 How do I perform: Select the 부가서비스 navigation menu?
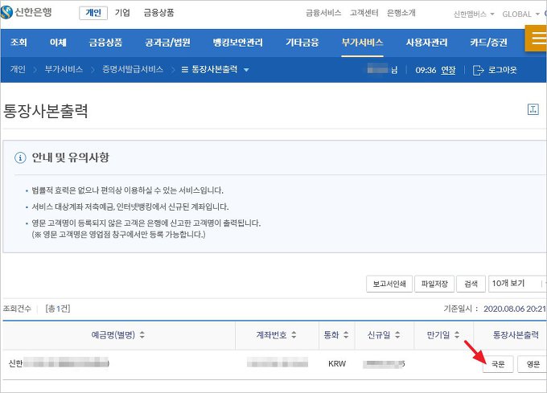point(362,43)
